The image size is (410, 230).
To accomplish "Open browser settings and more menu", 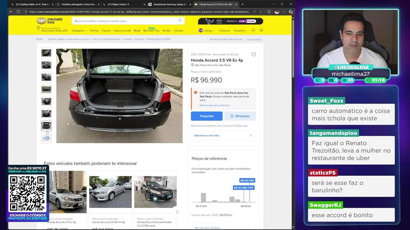I will pyautogui.click(x=283, y=11).
